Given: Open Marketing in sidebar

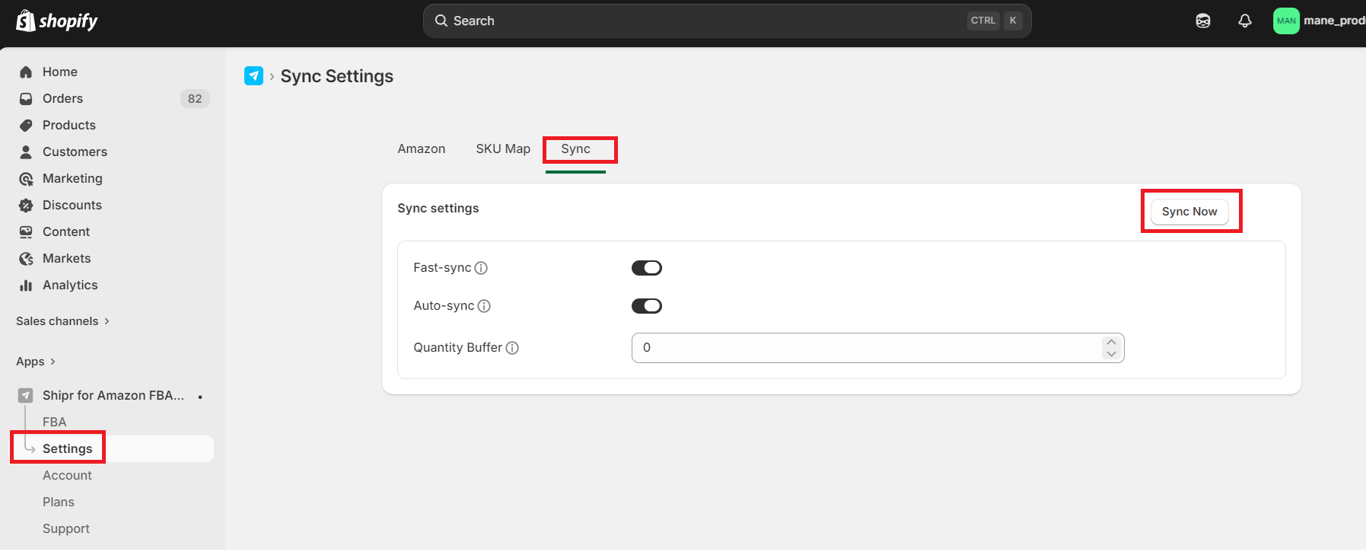Looking at the screenshot, I should (72, 178).
